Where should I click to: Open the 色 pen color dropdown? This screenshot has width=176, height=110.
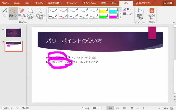128,9
